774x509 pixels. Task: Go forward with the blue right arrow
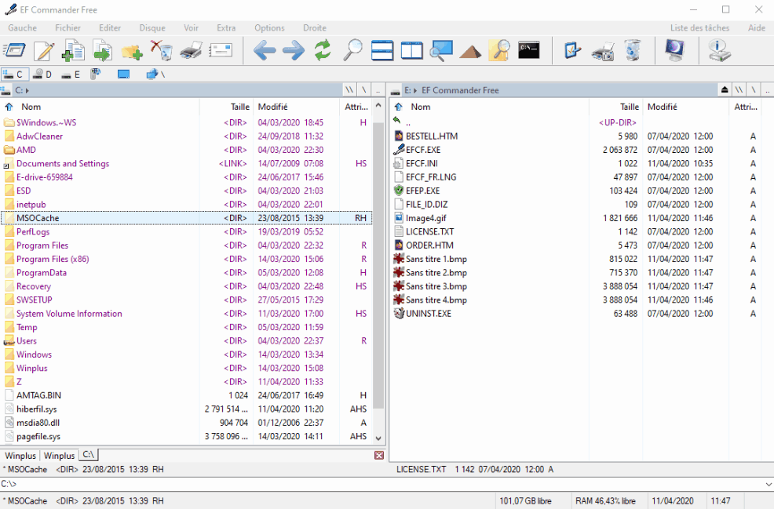pos(294,50)
